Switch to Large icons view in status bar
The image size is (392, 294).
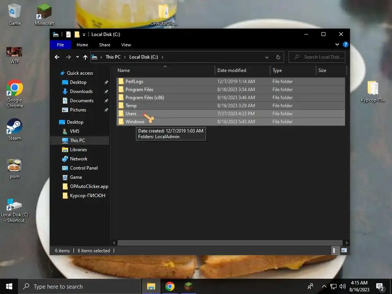(x=344, y=250)
